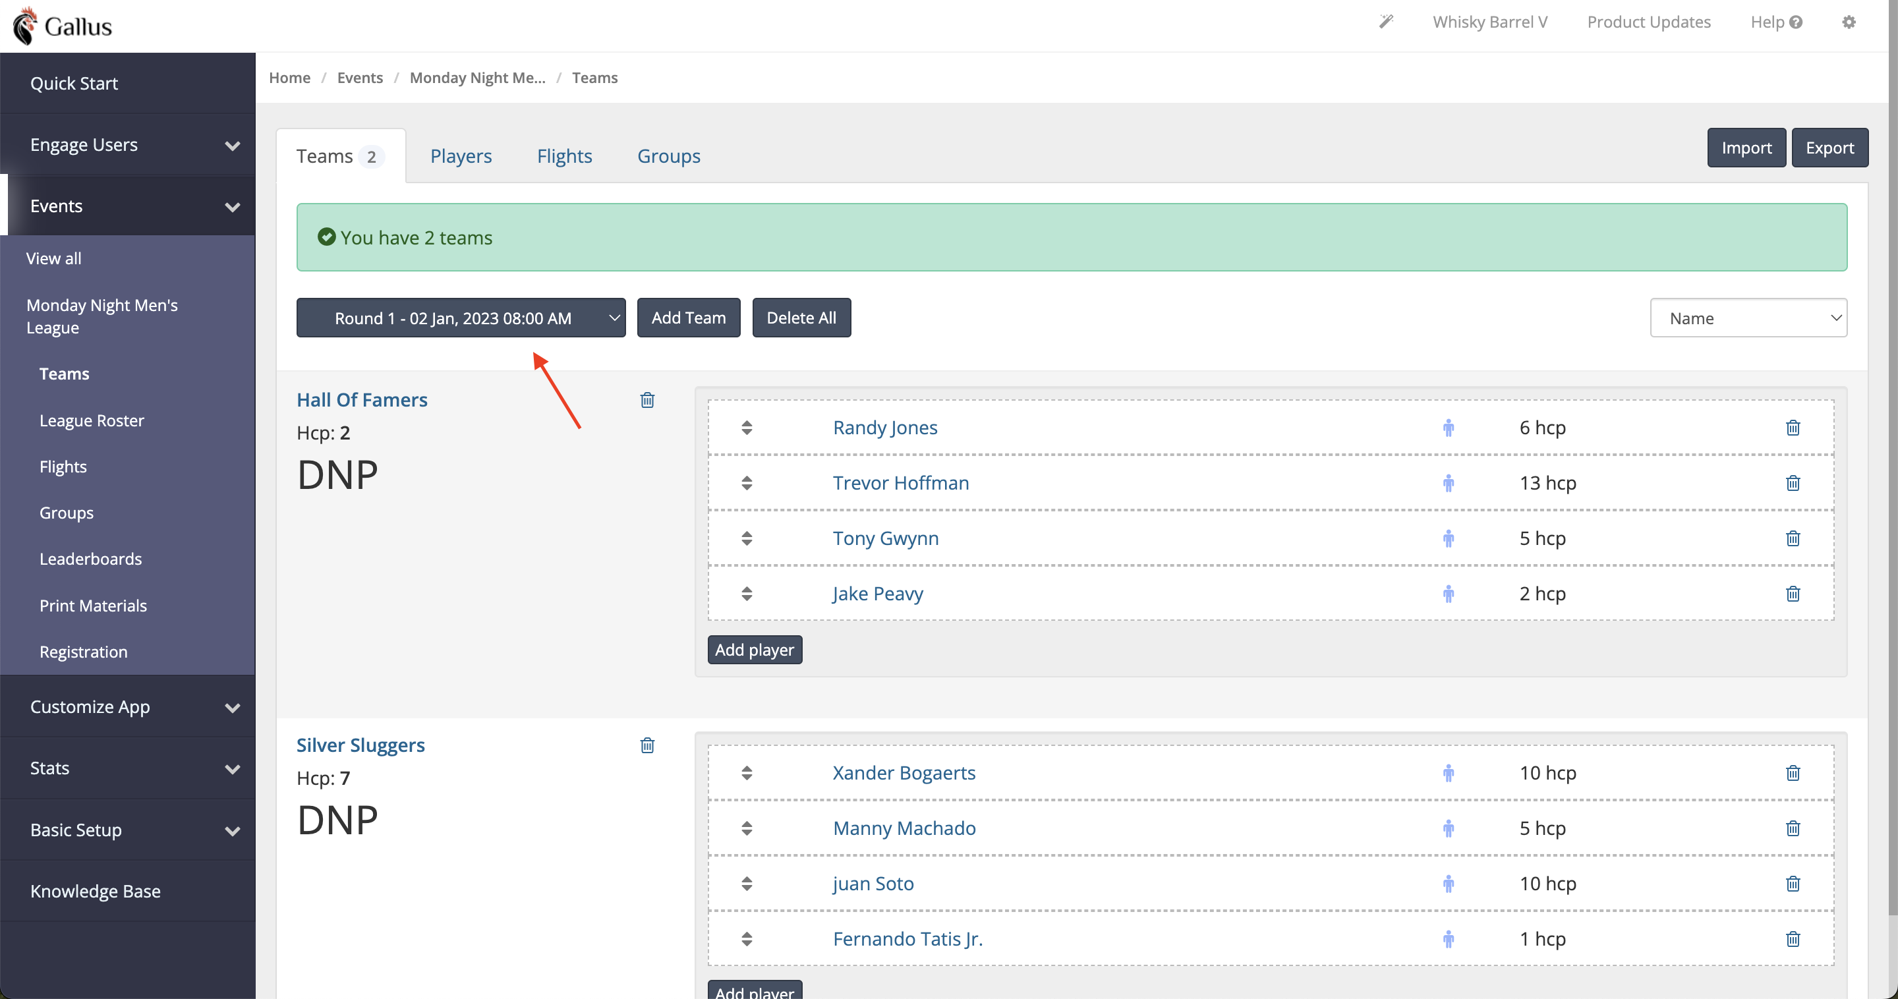Click Trevor Hoffman reorder handle
Screen dimensions: 1898x999
tap(747, 482)
